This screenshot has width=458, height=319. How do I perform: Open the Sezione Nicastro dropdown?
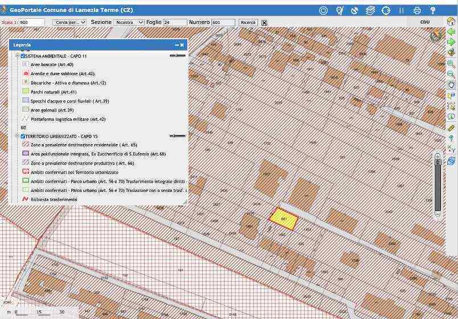(129, 22)
